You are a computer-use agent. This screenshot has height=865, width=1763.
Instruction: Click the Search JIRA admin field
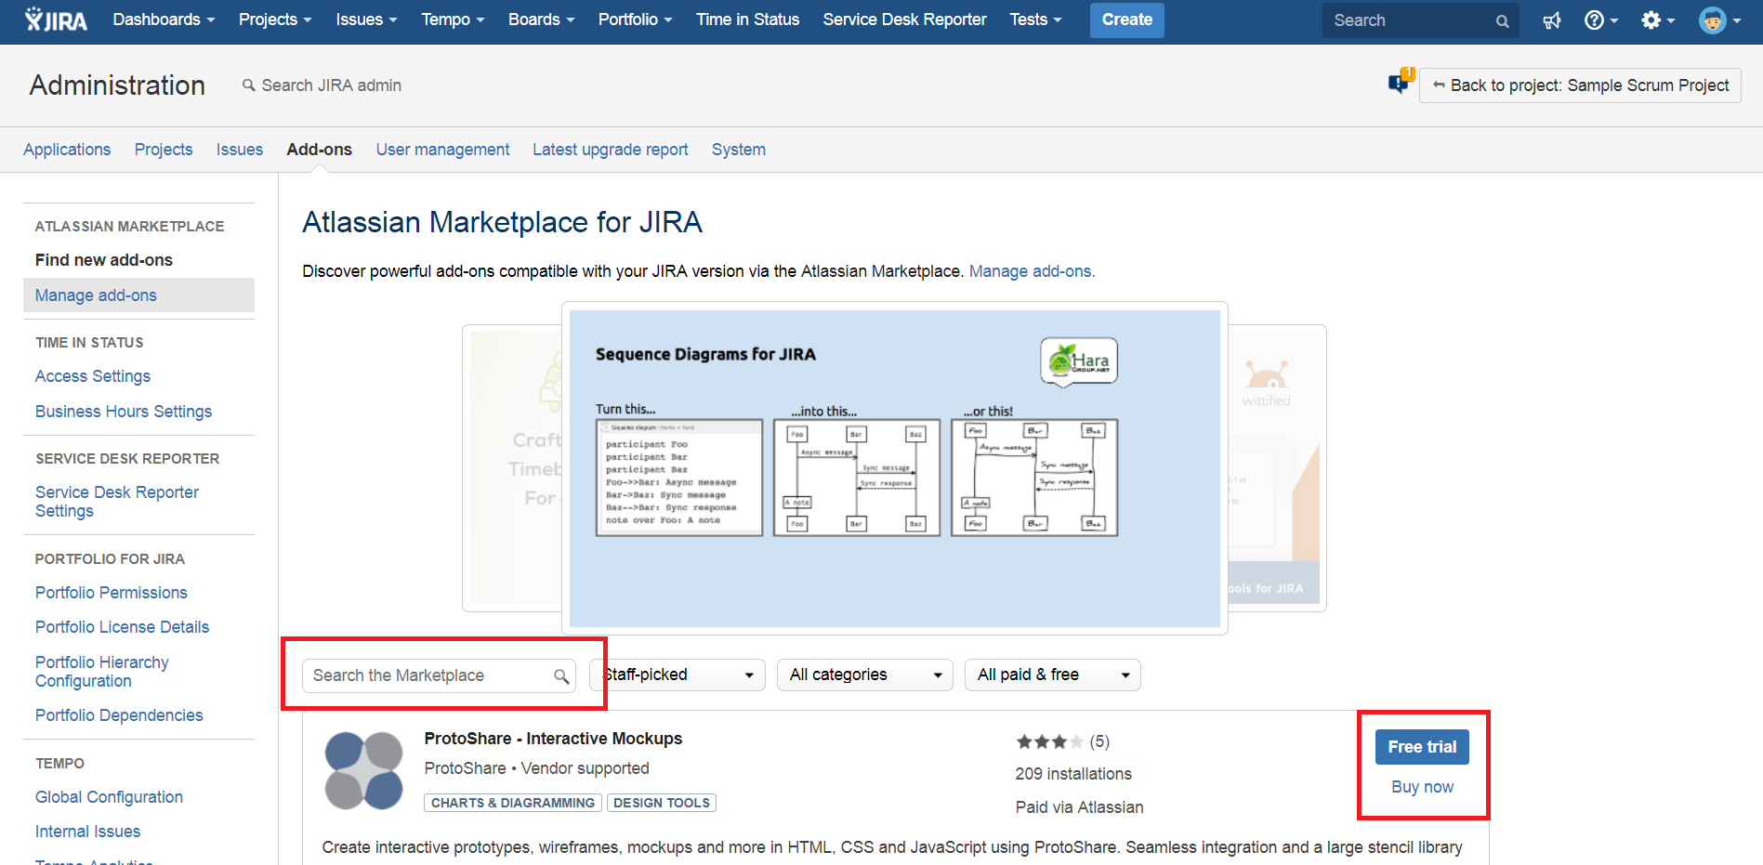pos(331,85)
